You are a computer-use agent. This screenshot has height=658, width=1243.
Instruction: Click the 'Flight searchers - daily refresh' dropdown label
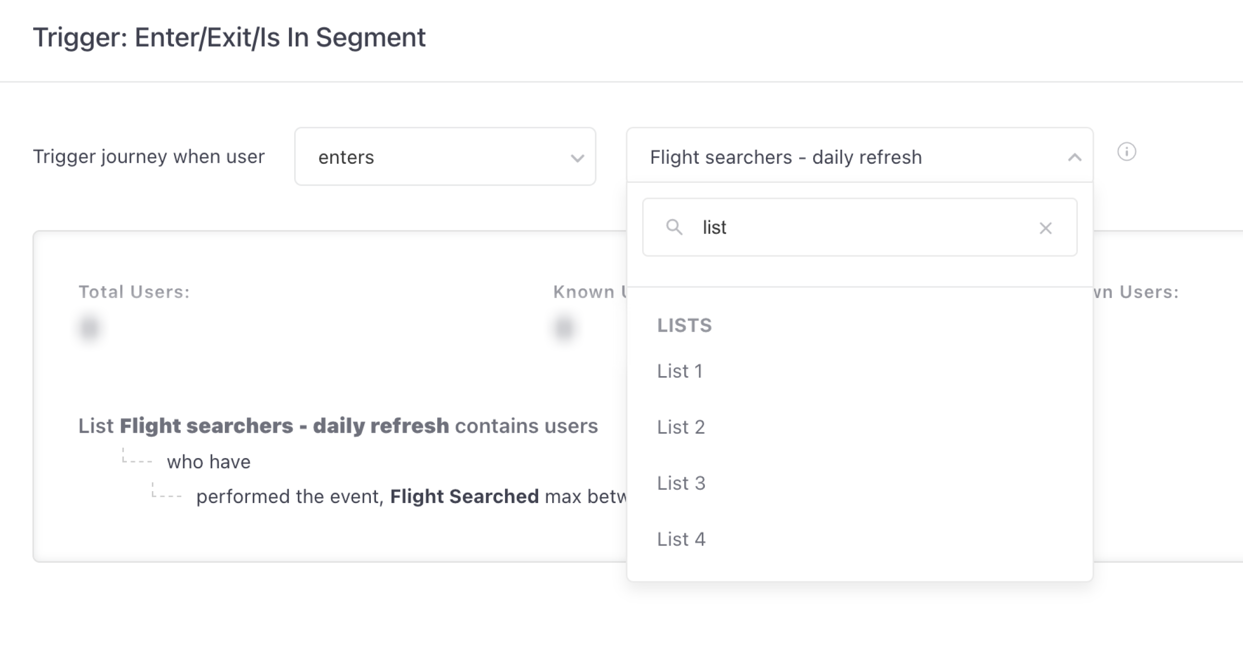786,157
